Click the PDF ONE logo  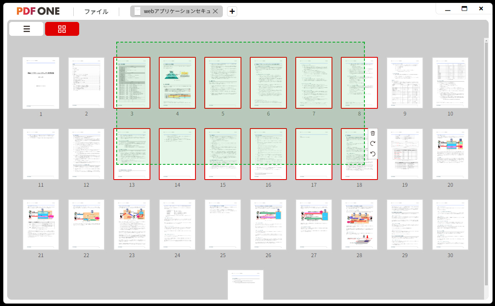point(38,11)
